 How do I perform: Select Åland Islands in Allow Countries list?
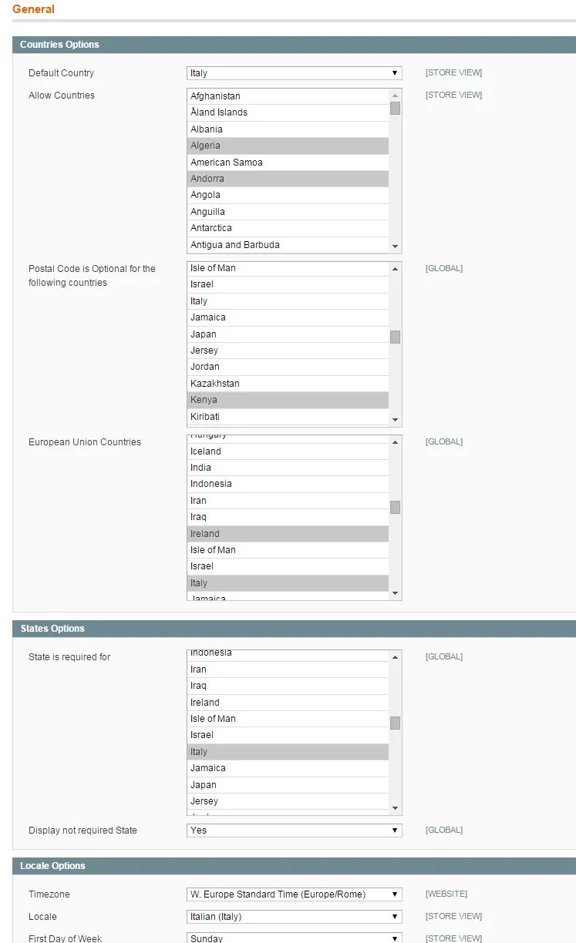tap(288, 112)
